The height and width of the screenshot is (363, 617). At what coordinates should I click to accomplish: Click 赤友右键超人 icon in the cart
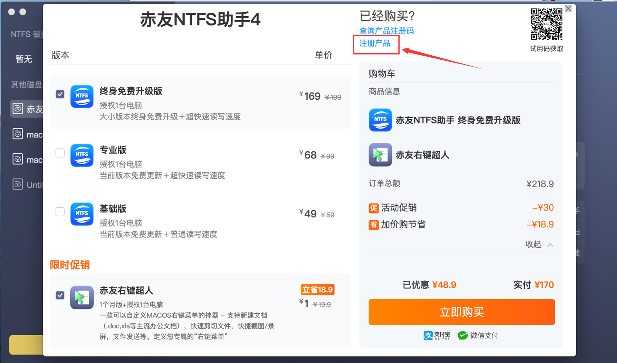[380, 155]
